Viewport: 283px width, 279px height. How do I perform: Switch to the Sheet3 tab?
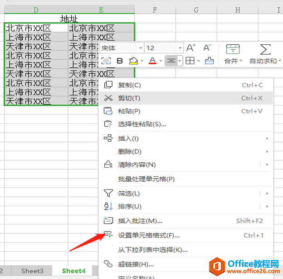pos(32,271)
